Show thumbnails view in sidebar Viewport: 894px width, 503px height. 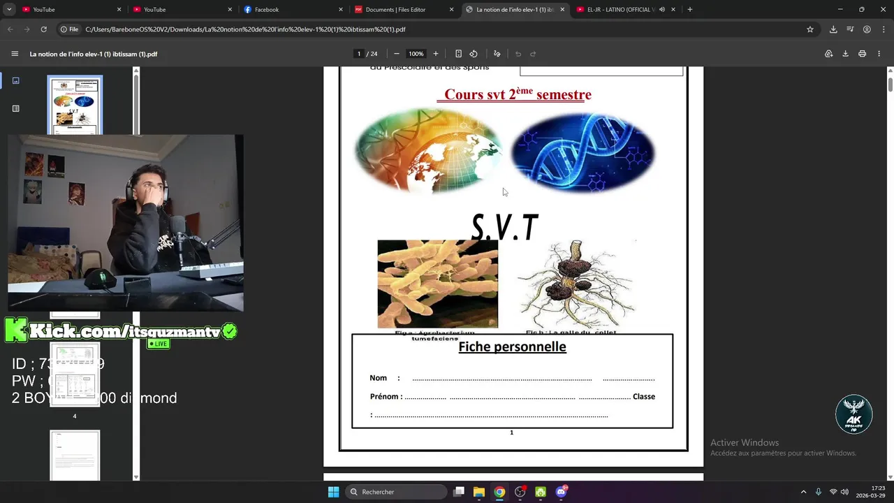tap(15, 80)
